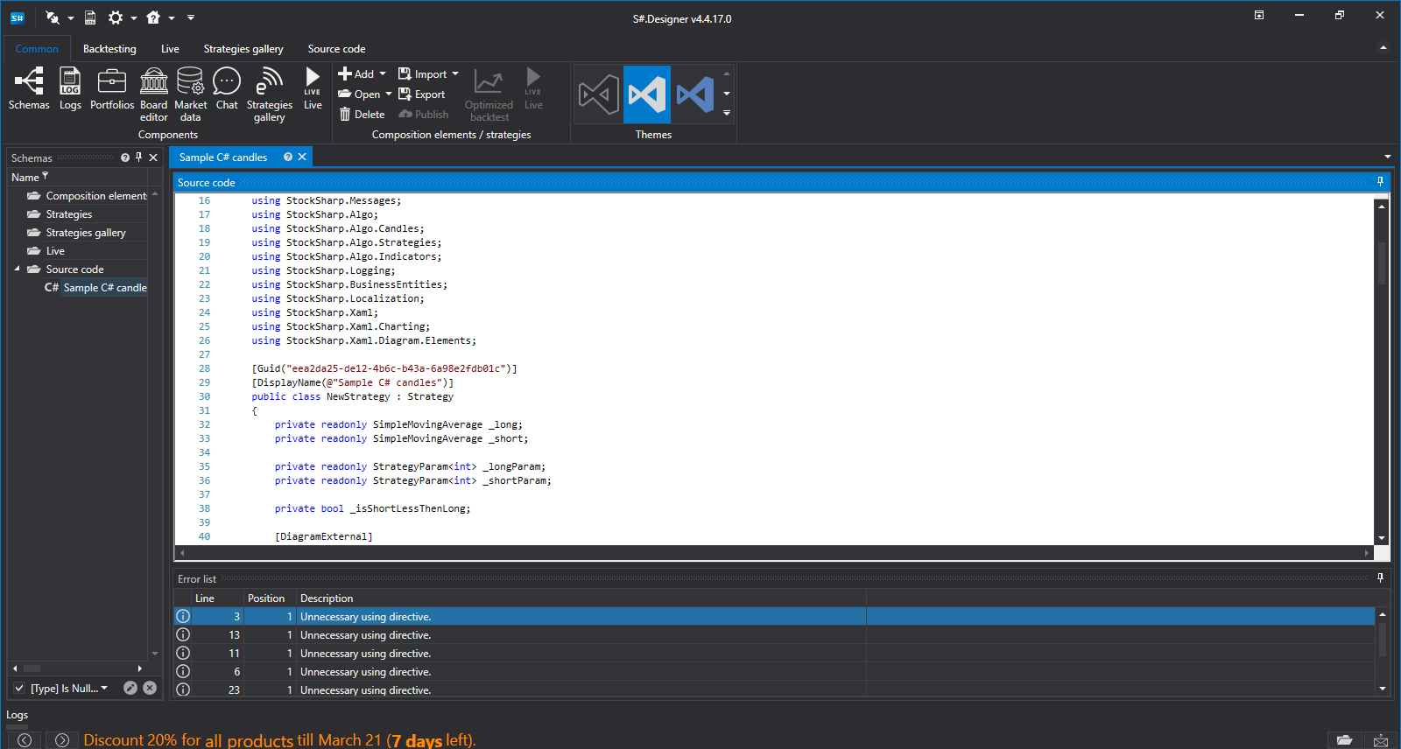The width and height of the screenshot is (1401, 749).
Task: Pin the Source code panel
Action: tap(1380, 182)
